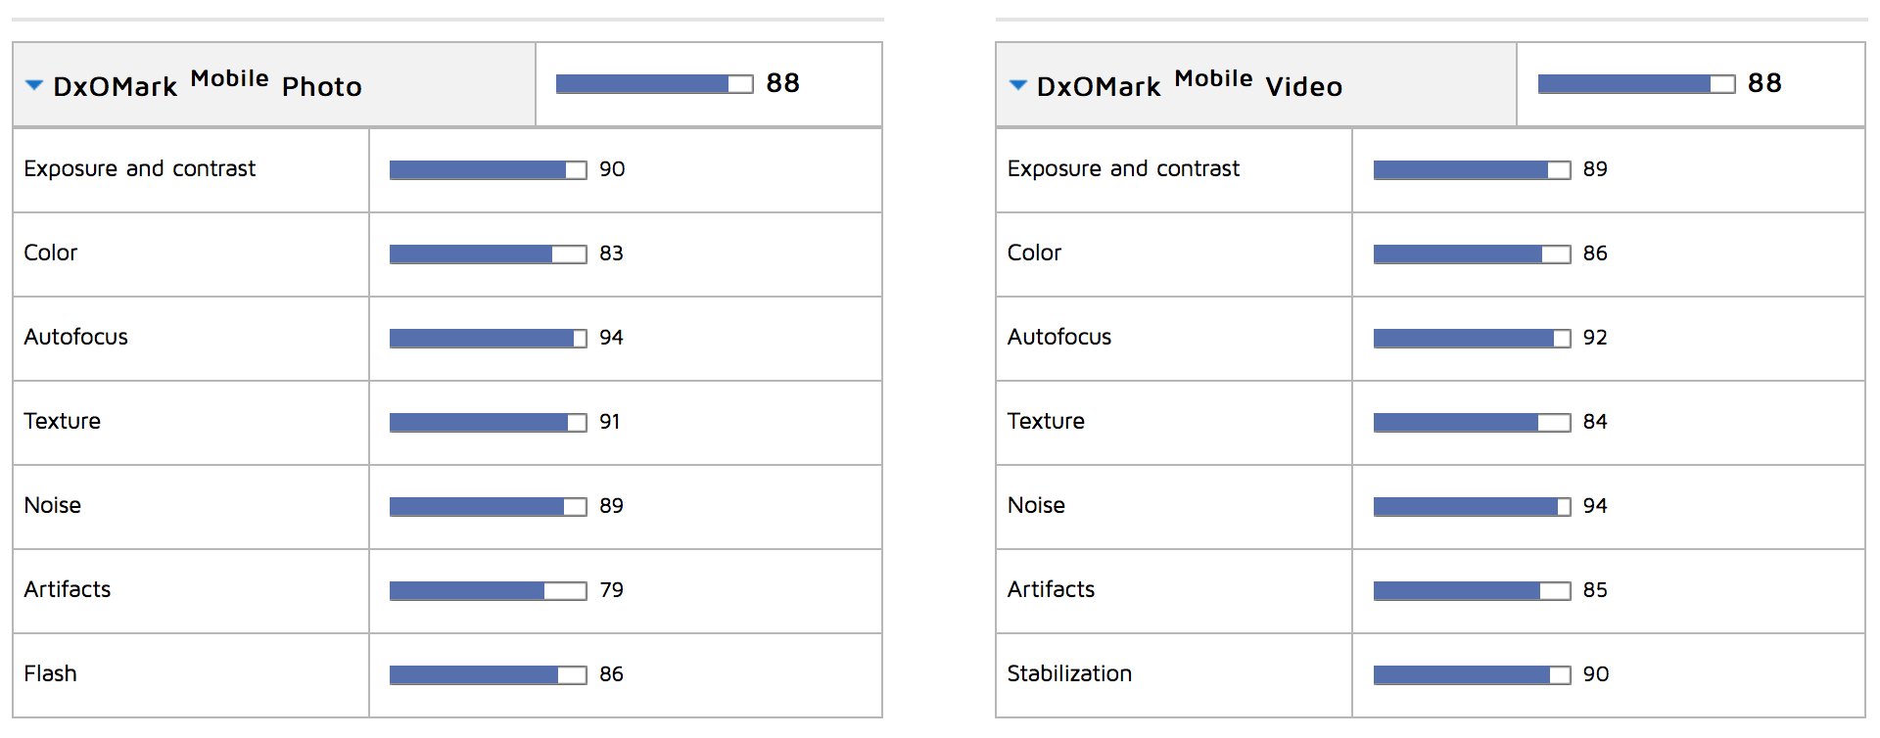Screen dimensions: 1880x738
Task: Select Exposure and contrast in Photo table
Action: point(140,169)
